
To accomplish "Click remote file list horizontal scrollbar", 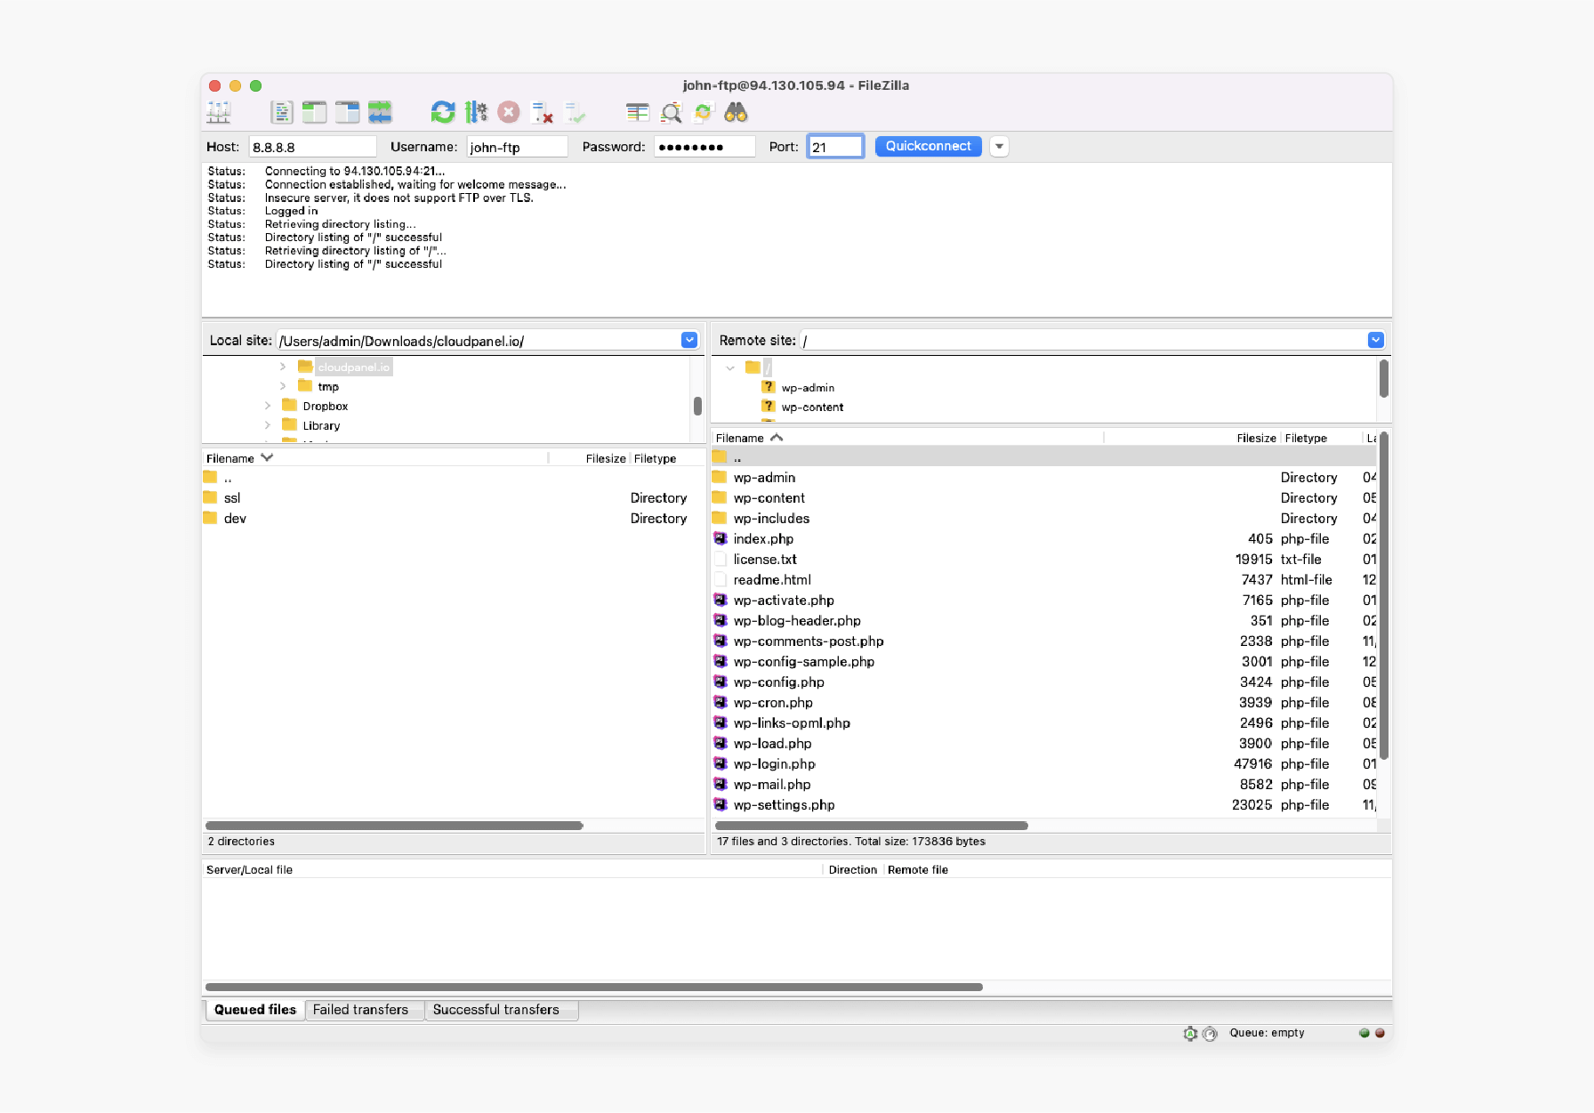I will click(x=872, y=826).
